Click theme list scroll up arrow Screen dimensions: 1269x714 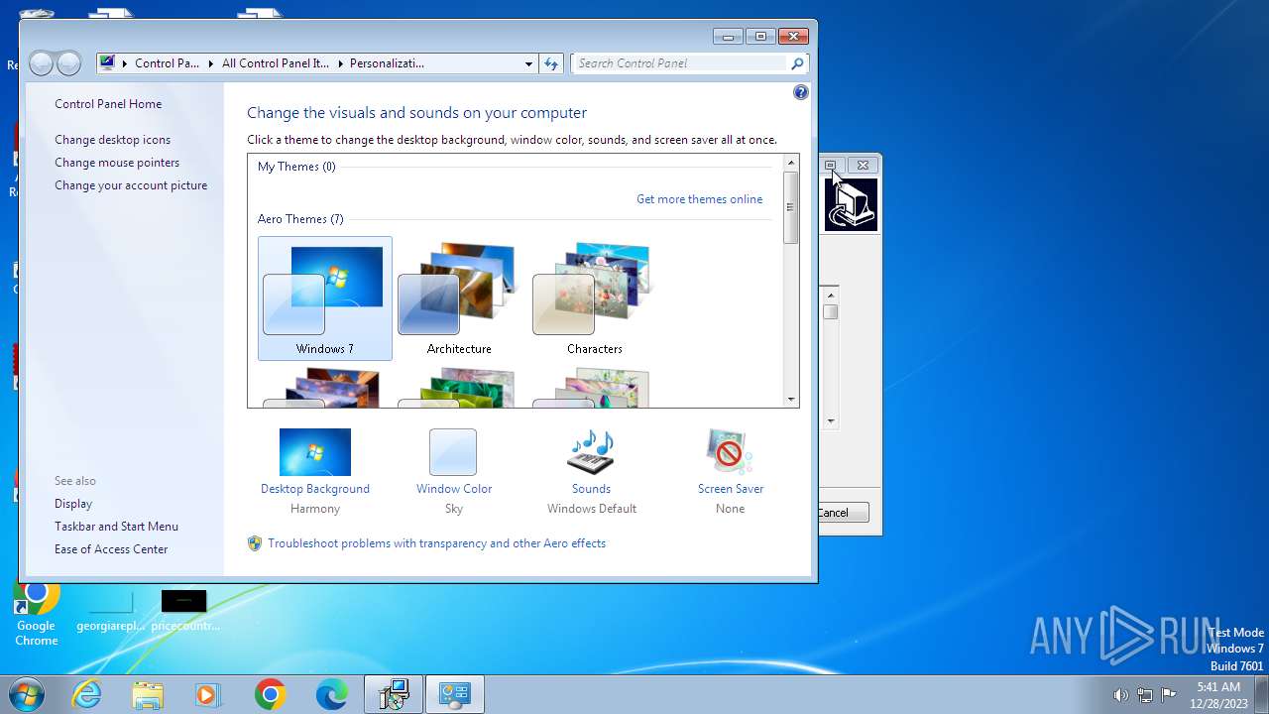point(791,163)
